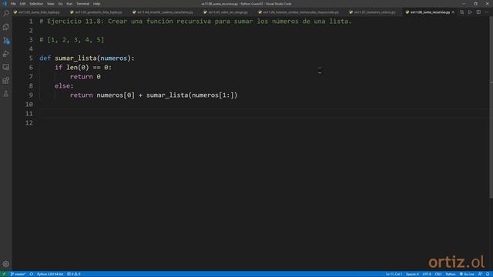Open the errors and warnings counter
The image size is (493, 277).
[74, 274]
